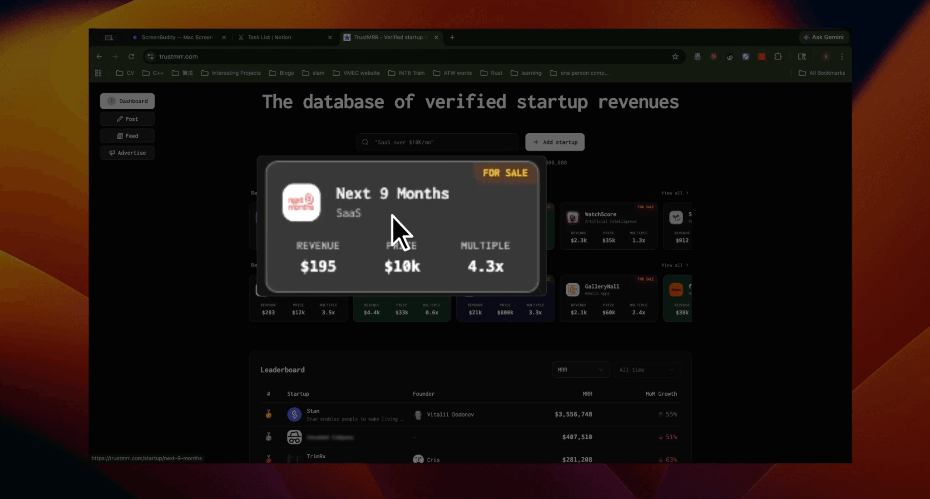Open the Chrome three-dot menu
The image size is (930, 499).
point(842,57)
